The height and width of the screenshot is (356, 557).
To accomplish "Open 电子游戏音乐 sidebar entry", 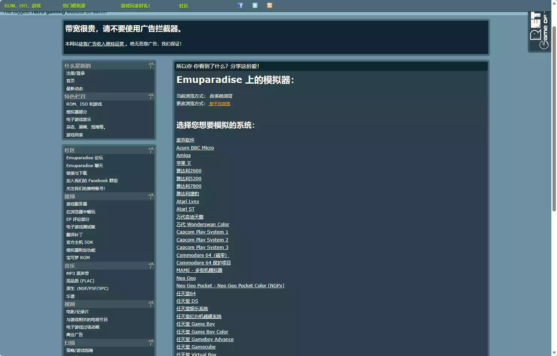I will 79,119.
